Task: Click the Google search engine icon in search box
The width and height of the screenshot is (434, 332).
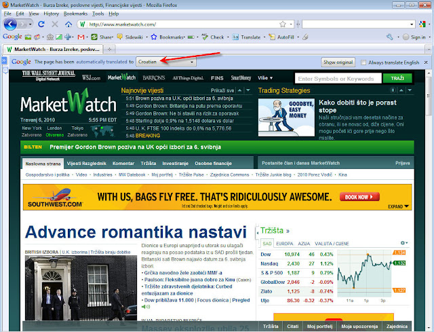Action: (x=422, y=24)
